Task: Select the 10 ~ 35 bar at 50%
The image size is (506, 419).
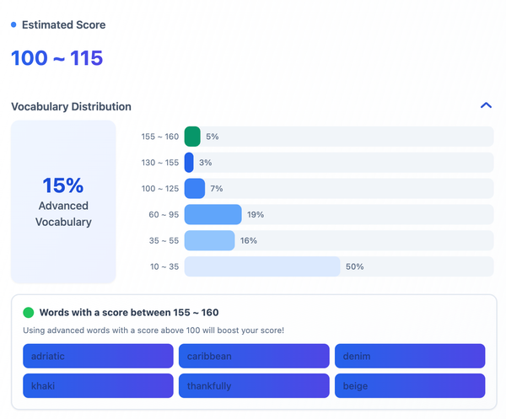Action: 261,267
